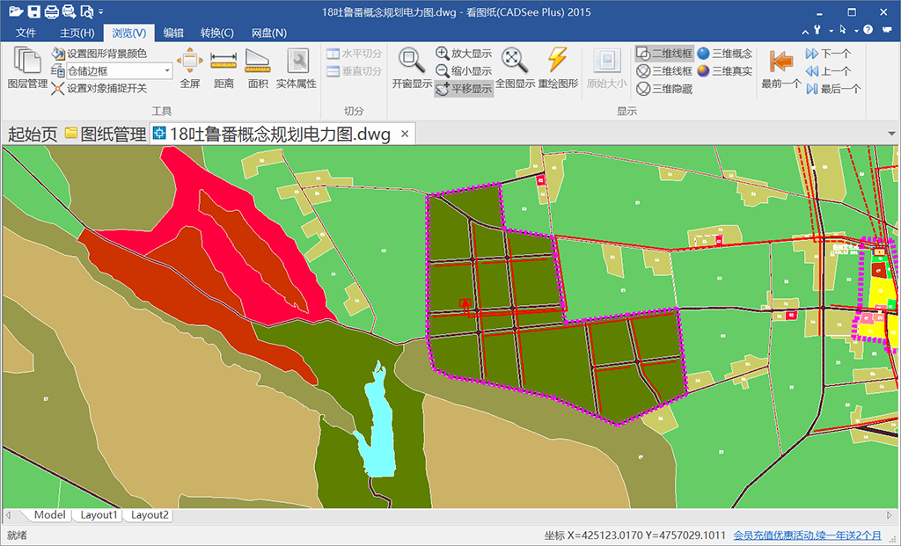This screenshot has width=901, height=546.
Task: Switch to 全屏 full screen view
Action: tap(190, 67)
